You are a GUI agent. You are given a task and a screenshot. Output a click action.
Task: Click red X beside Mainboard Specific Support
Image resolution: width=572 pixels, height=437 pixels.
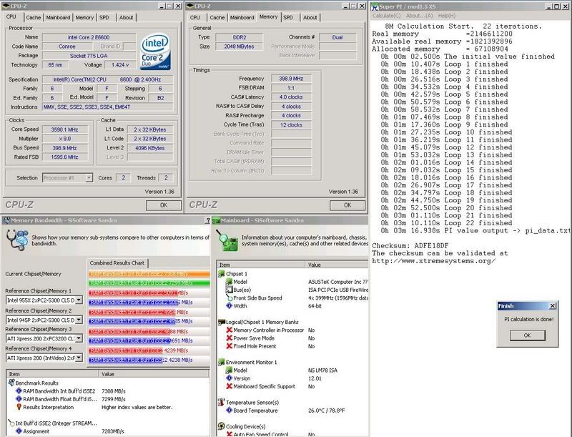229,386
